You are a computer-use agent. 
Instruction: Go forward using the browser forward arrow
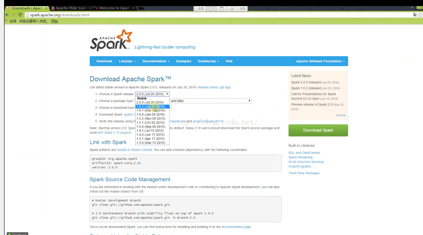(13, 15)
